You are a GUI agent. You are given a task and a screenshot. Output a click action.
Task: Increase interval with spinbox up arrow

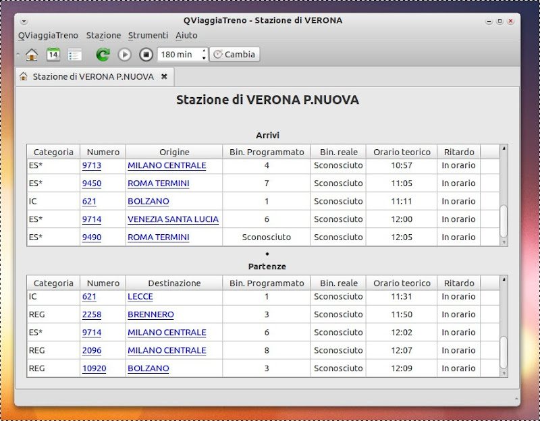coord(205,51)
